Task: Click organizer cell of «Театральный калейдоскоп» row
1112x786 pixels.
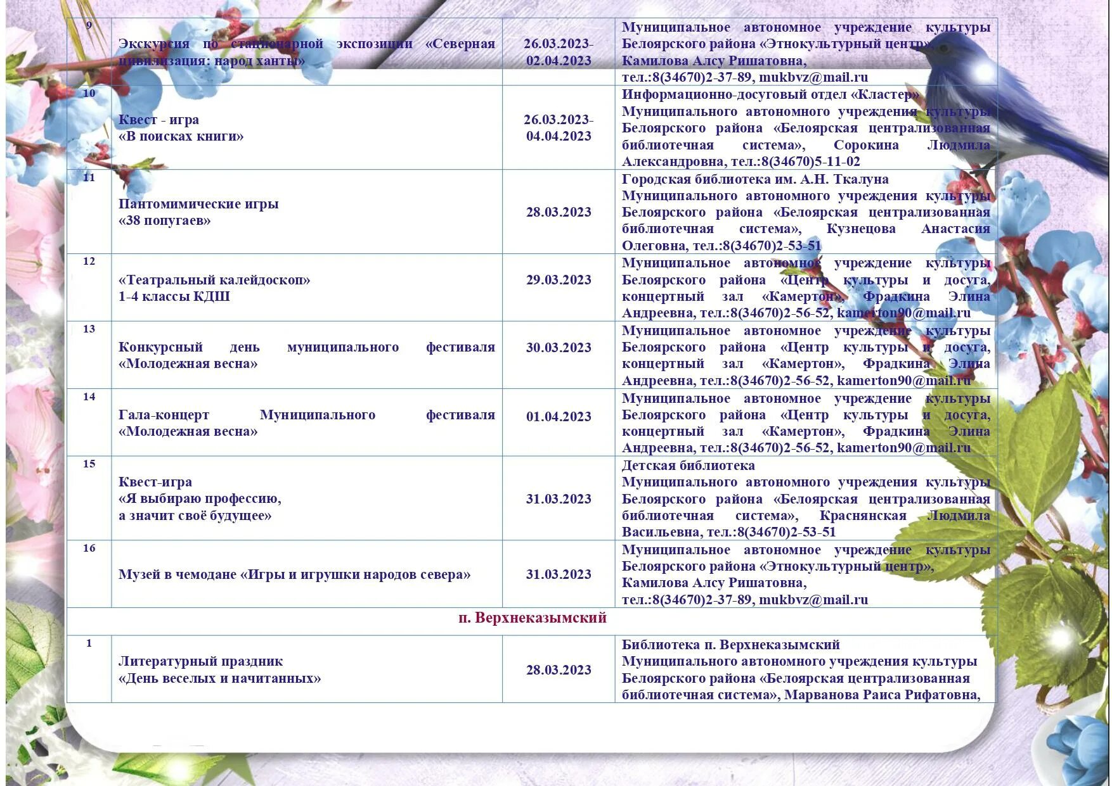Action: 806,288
